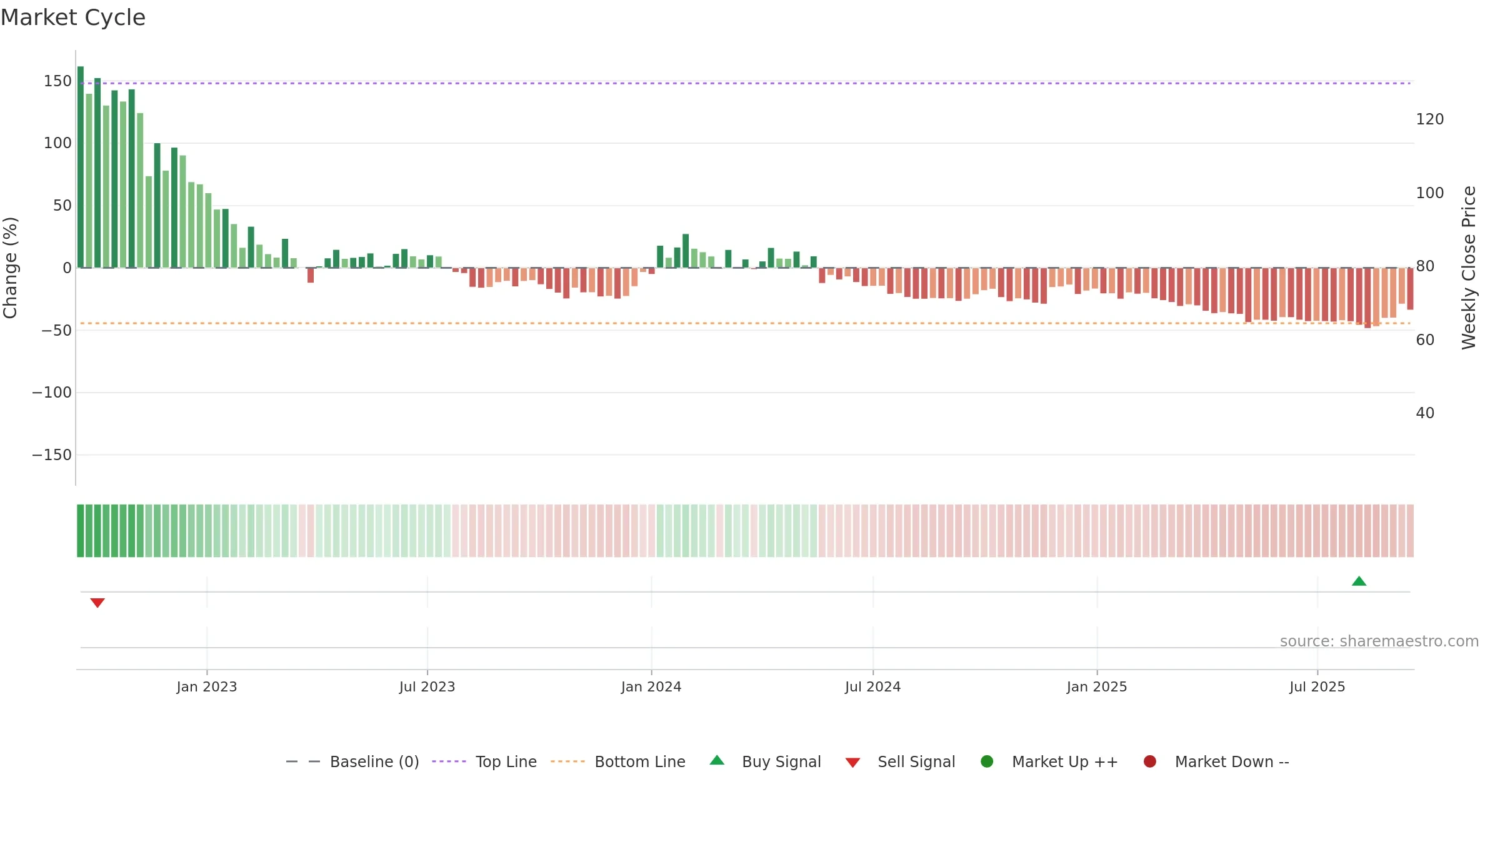
Task: Click the 150 tick on the left axis
Action: click(x=57, y=81)
